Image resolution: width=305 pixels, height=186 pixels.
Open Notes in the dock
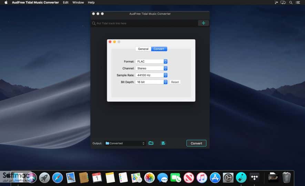(110, 177)
